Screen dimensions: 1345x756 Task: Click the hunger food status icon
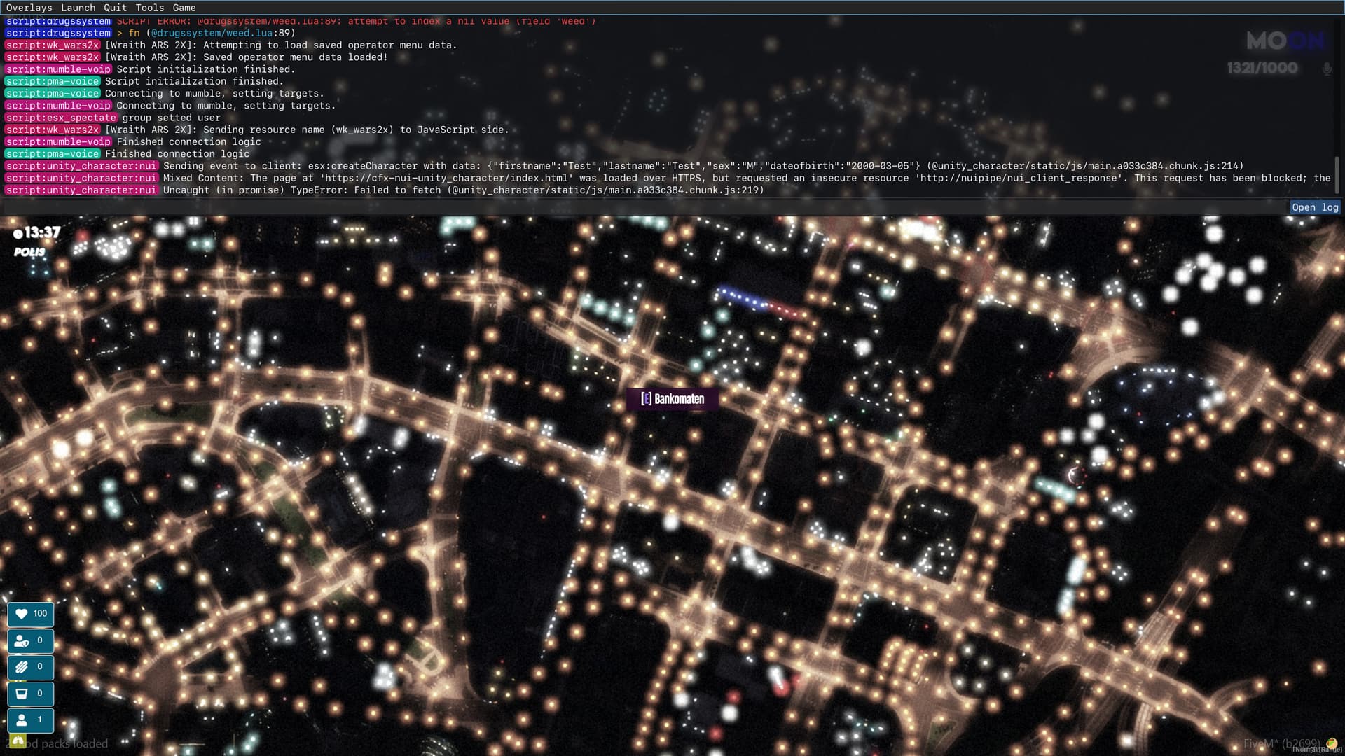(x=22, y=667)
